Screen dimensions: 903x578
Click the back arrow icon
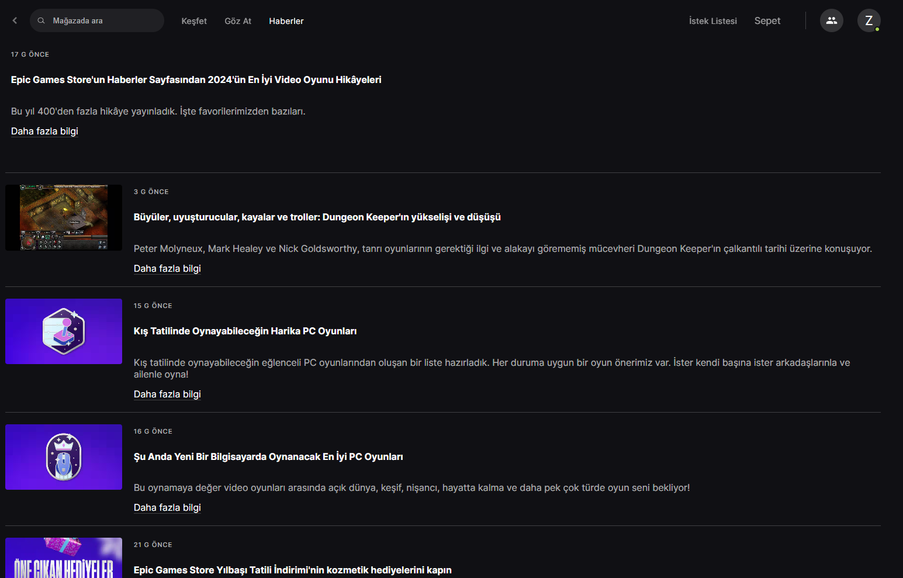tap(15, 20)
